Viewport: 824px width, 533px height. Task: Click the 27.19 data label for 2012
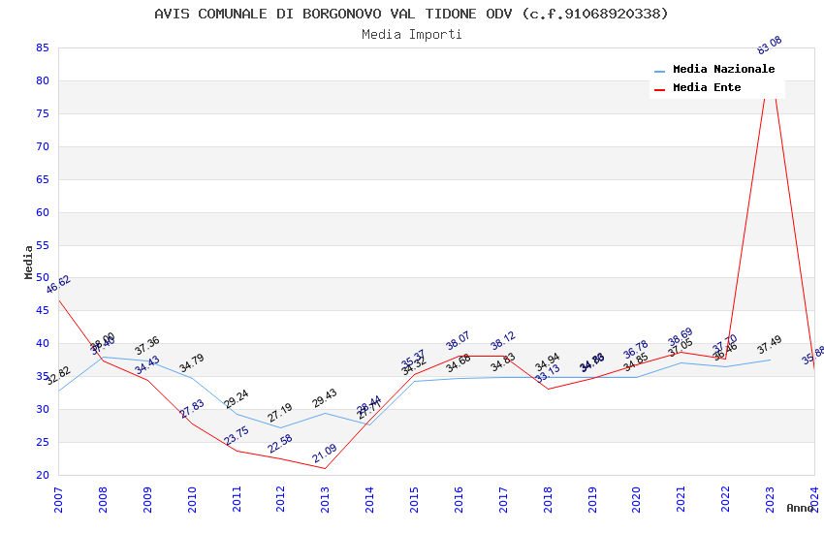(x=280, y=412)
